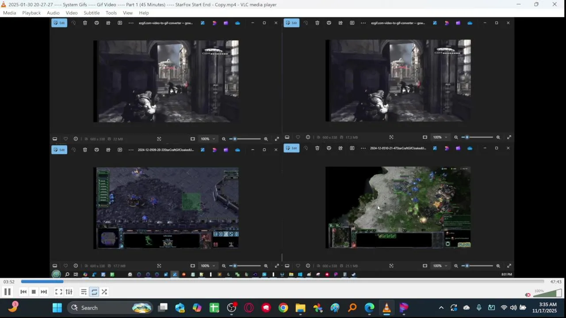Screen dimensions: 566x318
Task: Open the Playback menu
Action: pos(31,13)
